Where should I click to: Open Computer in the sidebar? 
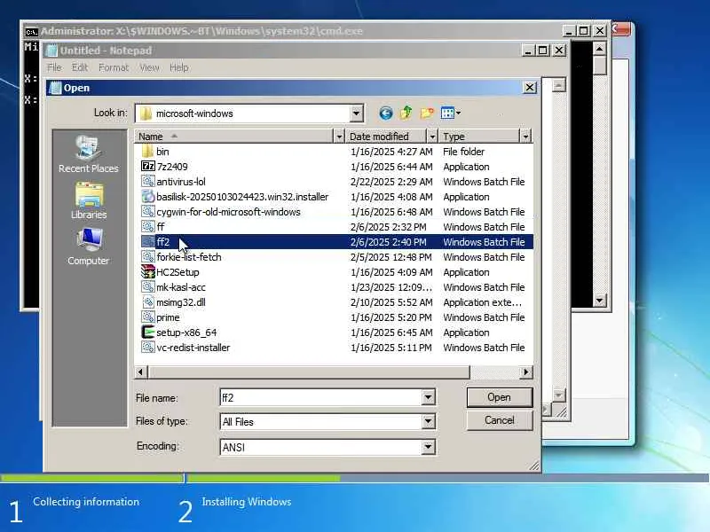[x=88, y=247]
